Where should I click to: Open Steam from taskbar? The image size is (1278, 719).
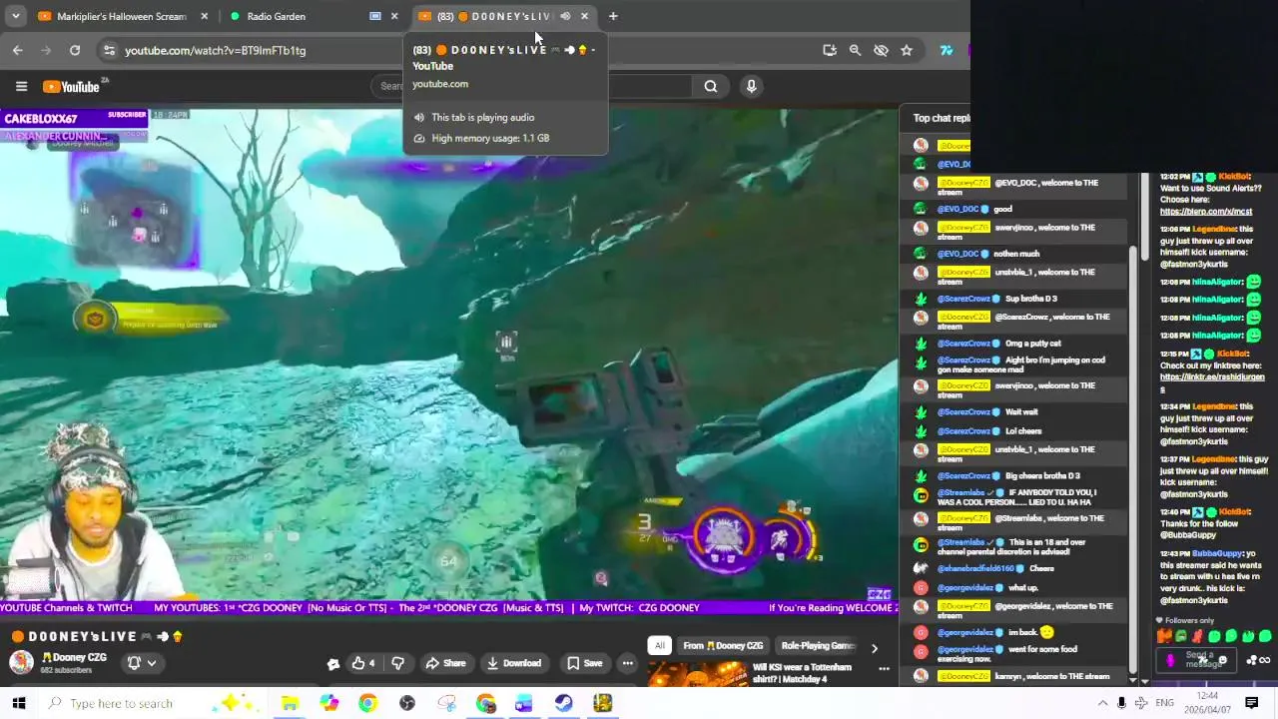pos(563,703)
